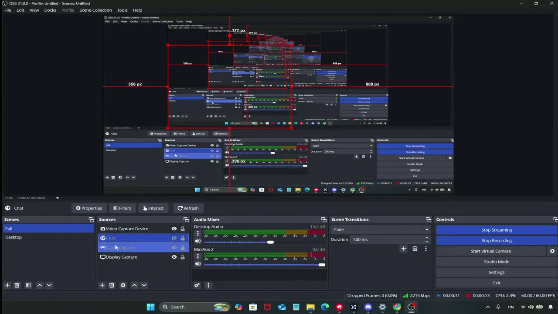Viewport: 558px width, 314px height.
Task: Float the Audio Mixer dock
Action: tap(323, 219)
